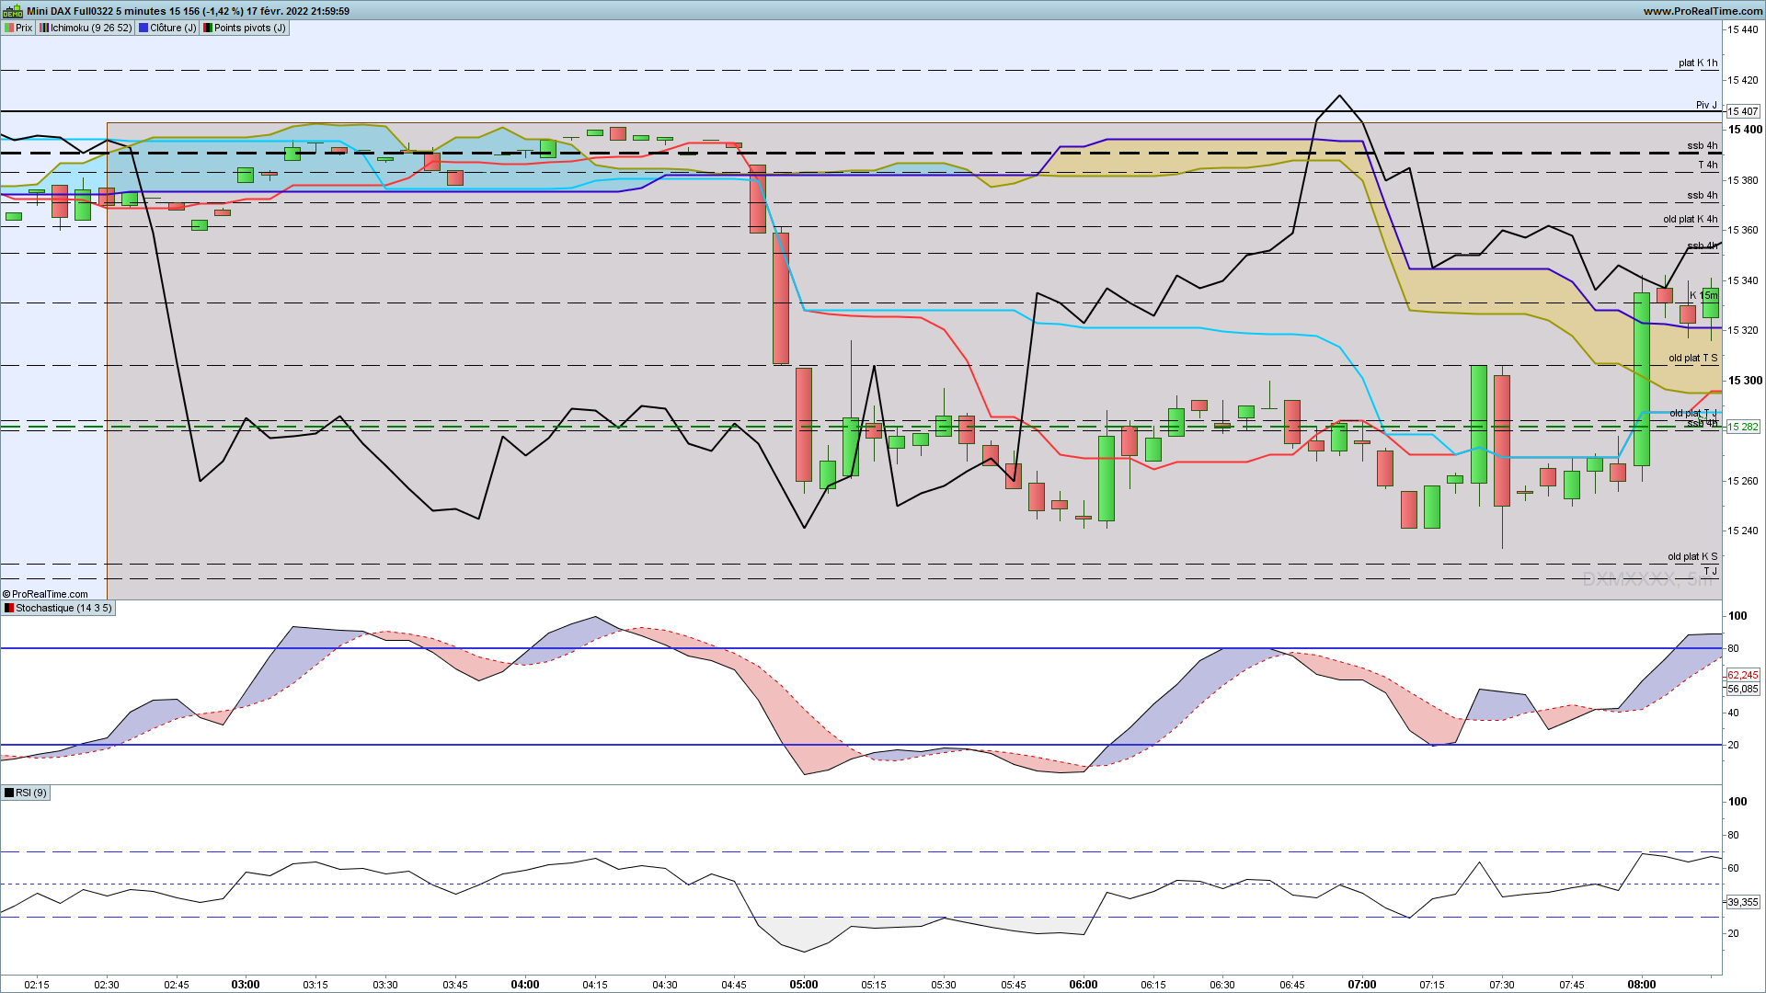Click the Prix legend color icon
1766x993 pixels.
(9, 28)
